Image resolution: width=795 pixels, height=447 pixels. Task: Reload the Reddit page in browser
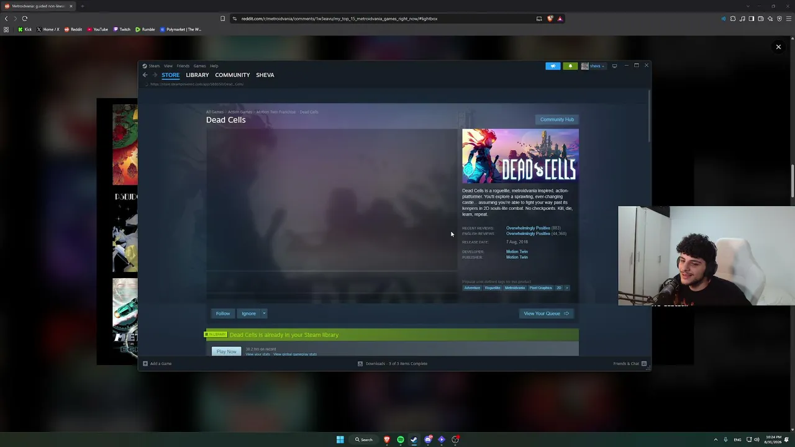[25, 19]
